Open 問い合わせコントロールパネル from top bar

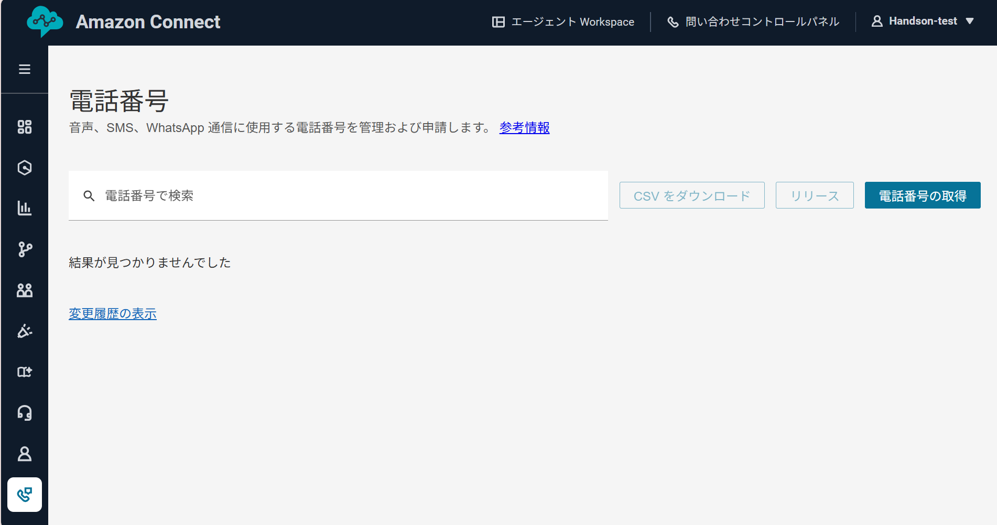click(761, 21)
